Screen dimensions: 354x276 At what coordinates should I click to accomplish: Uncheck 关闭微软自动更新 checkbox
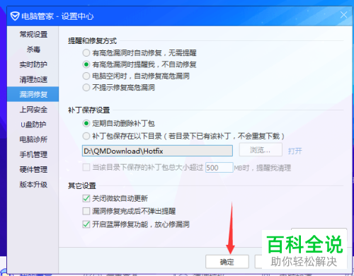coord(86,198)
